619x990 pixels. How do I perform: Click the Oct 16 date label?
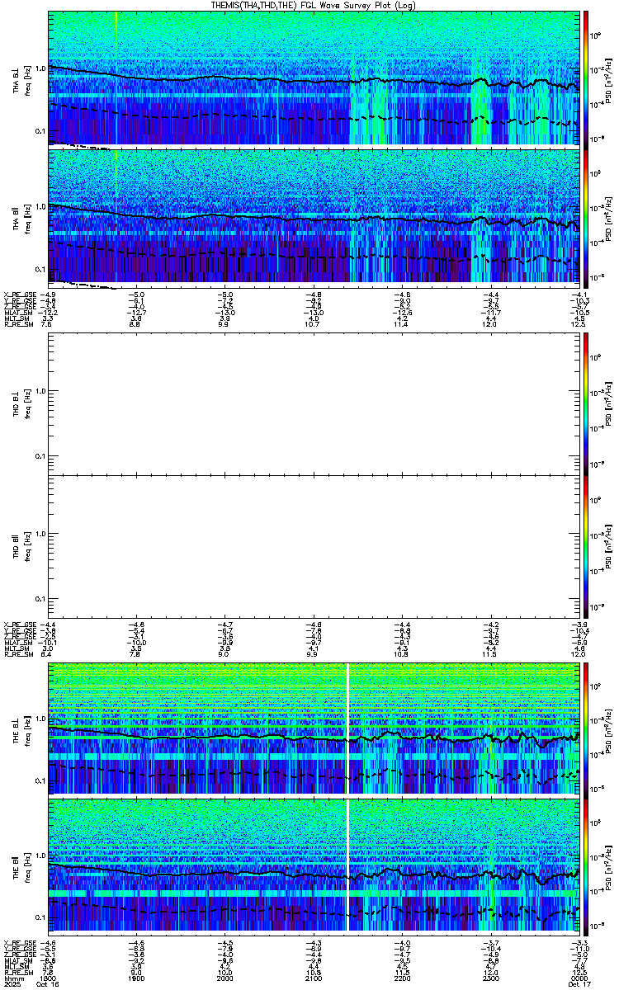click(49, 985)
